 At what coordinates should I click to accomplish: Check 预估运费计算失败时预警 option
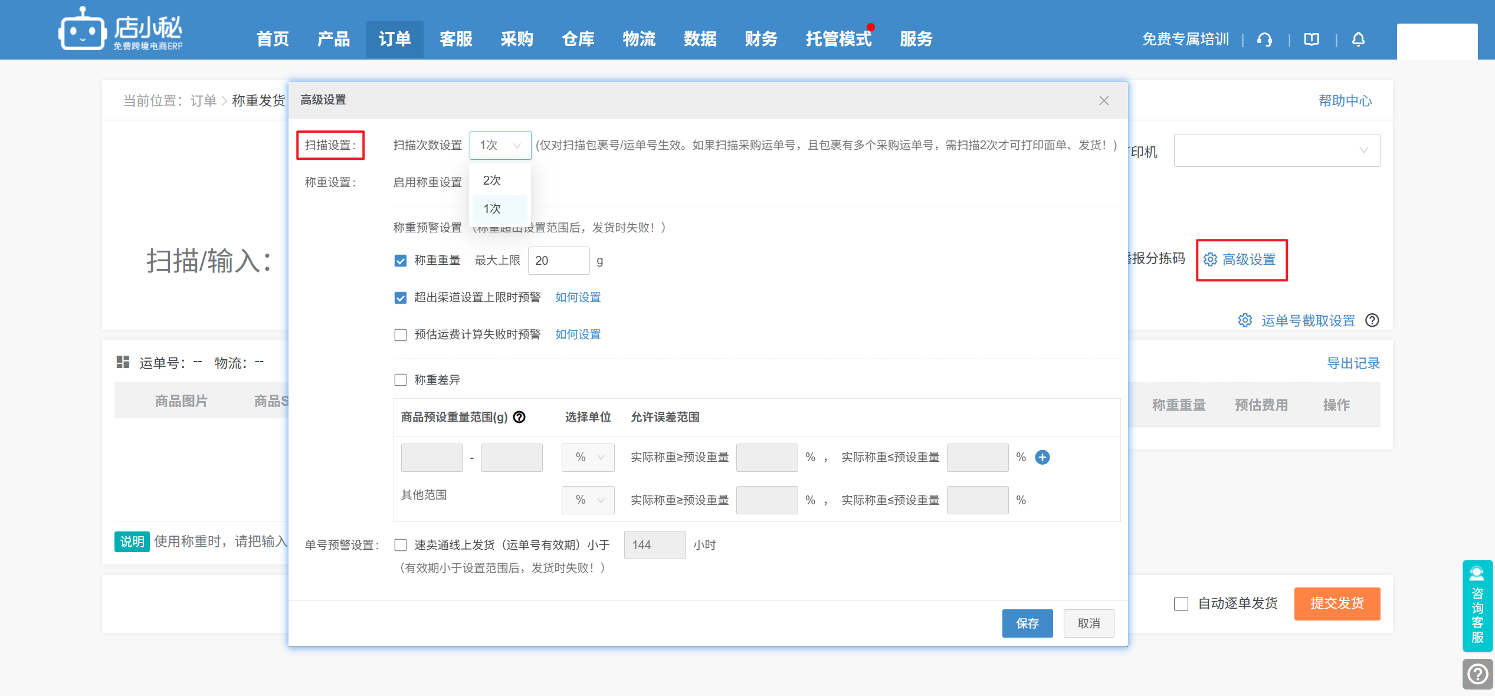pos(401,335)
